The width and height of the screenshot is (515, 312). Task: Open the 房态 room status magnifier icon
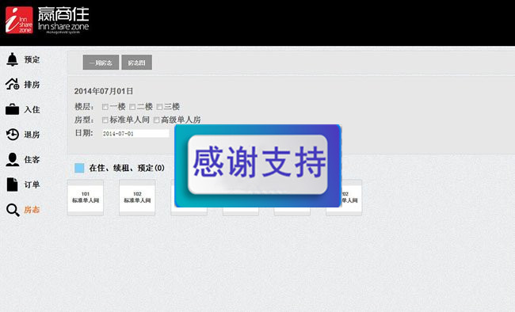[x=13, y=210]
